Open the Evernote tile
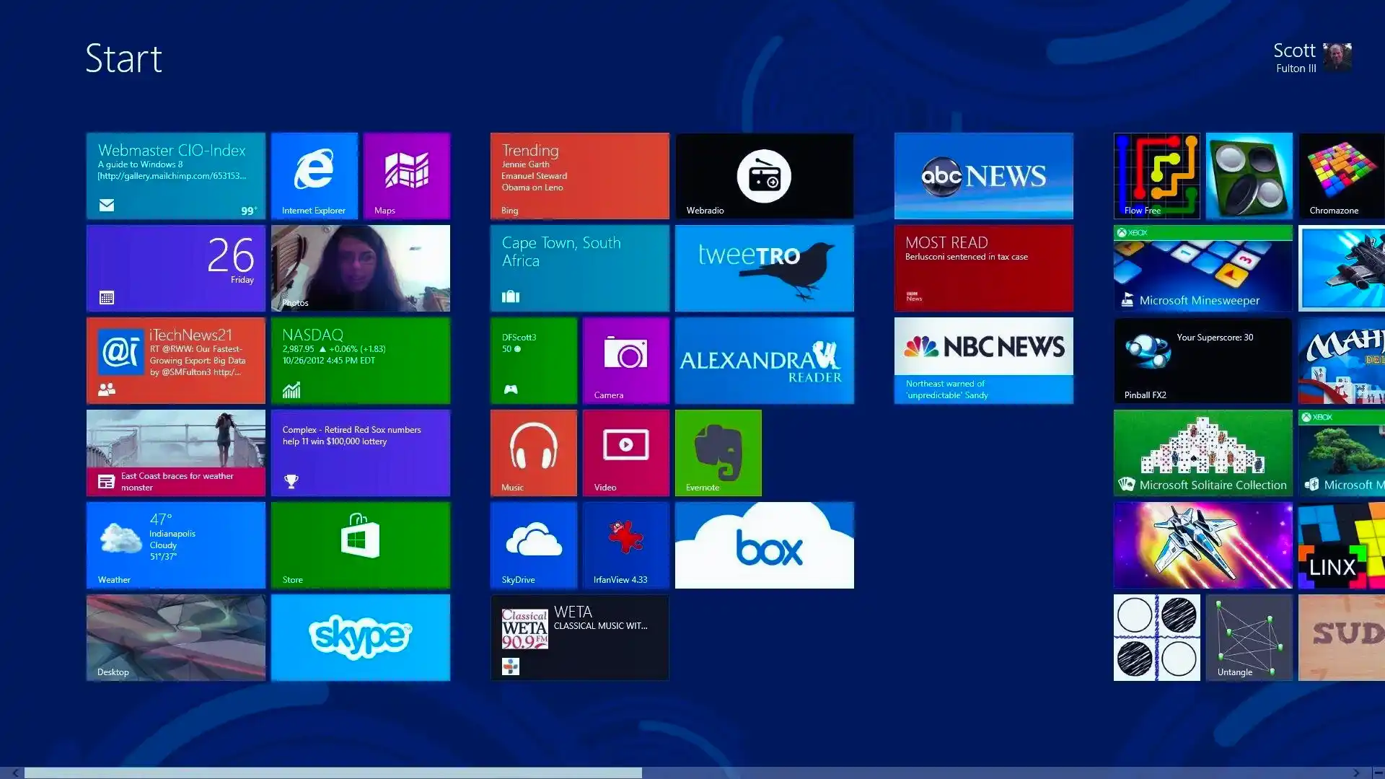The width and height of the screenshot is (1385, 779). pyautogui.click(x=718, y=453)
